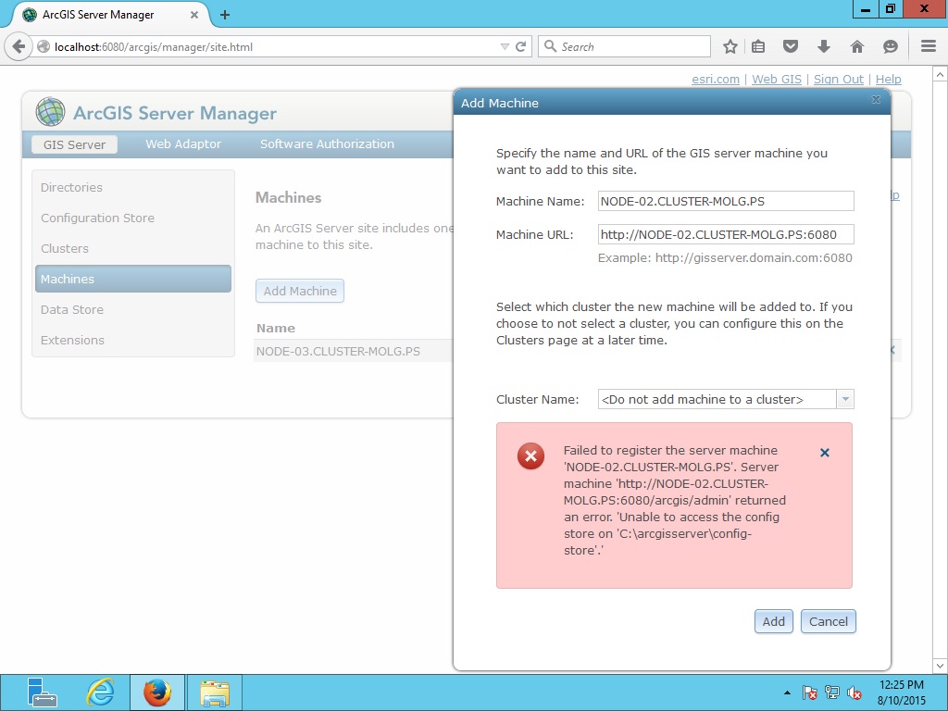Click the scrollbar up arrow on the page
The image size is (948, 711).
click(x=941, y=75)
